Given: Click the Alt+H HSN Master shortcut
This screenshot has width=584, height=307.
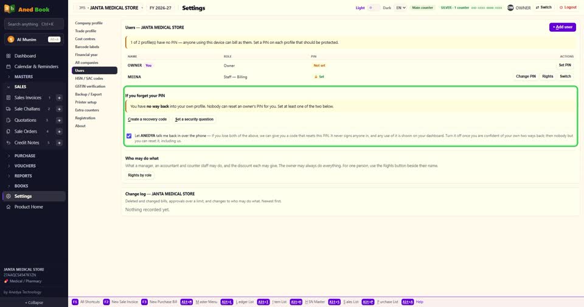Looking at the screenshot, I should click(x=307, y=302).
